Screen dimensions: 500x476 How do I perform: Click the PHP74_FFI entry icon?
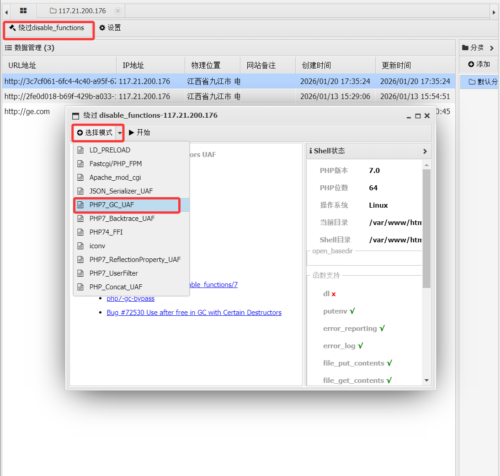(80, 232)
